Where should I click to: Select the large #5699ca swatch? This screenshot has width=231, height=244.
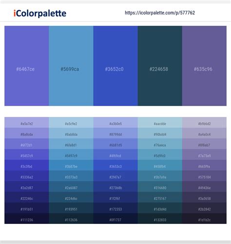[x=71, y=66]
